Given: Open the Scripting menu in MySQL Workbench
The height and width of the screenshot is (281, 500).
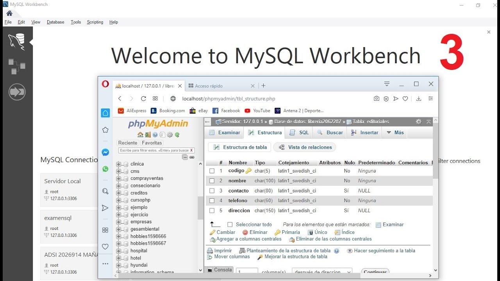Looking at the screenshot, I should [x=95, y=22].
